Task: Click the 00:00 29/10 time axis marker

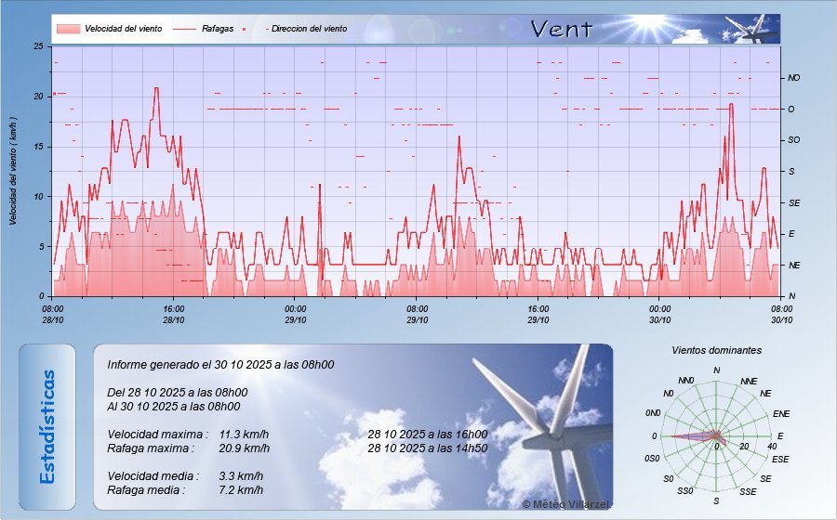Action: point(295,314)
